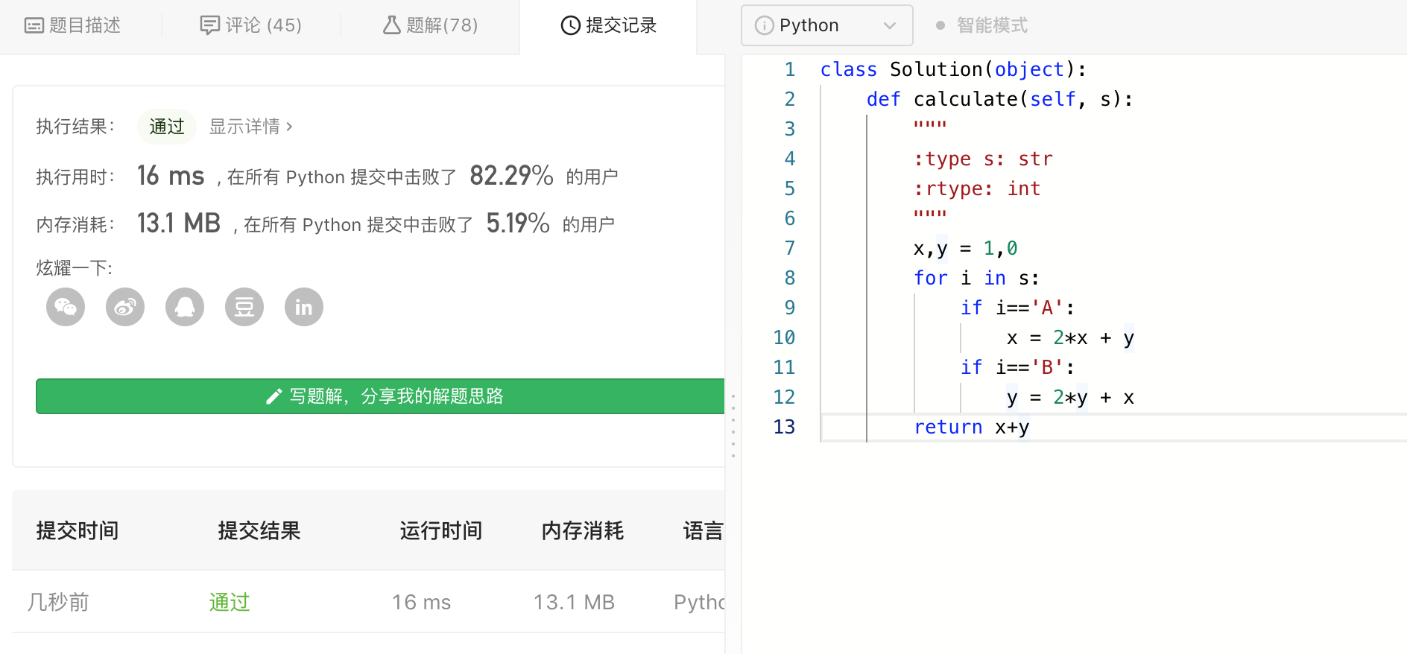Click ':type s: str' docstring line
The image size is (1407, 654).
[983, 159]
